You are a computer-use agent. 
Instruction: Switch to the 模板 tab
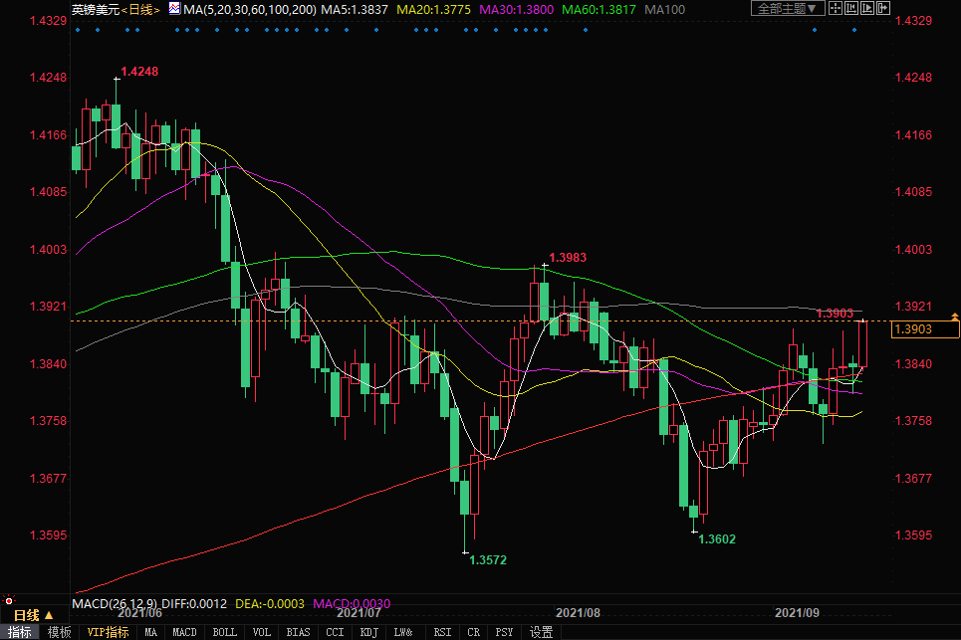tap(60, 632)
